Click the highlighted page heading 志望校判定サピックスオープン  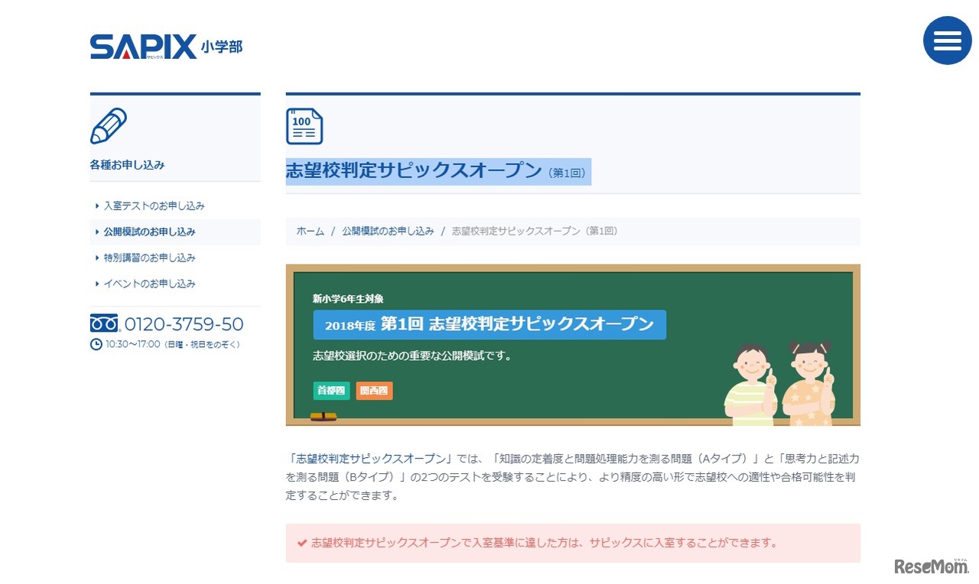tap(438, 171)
